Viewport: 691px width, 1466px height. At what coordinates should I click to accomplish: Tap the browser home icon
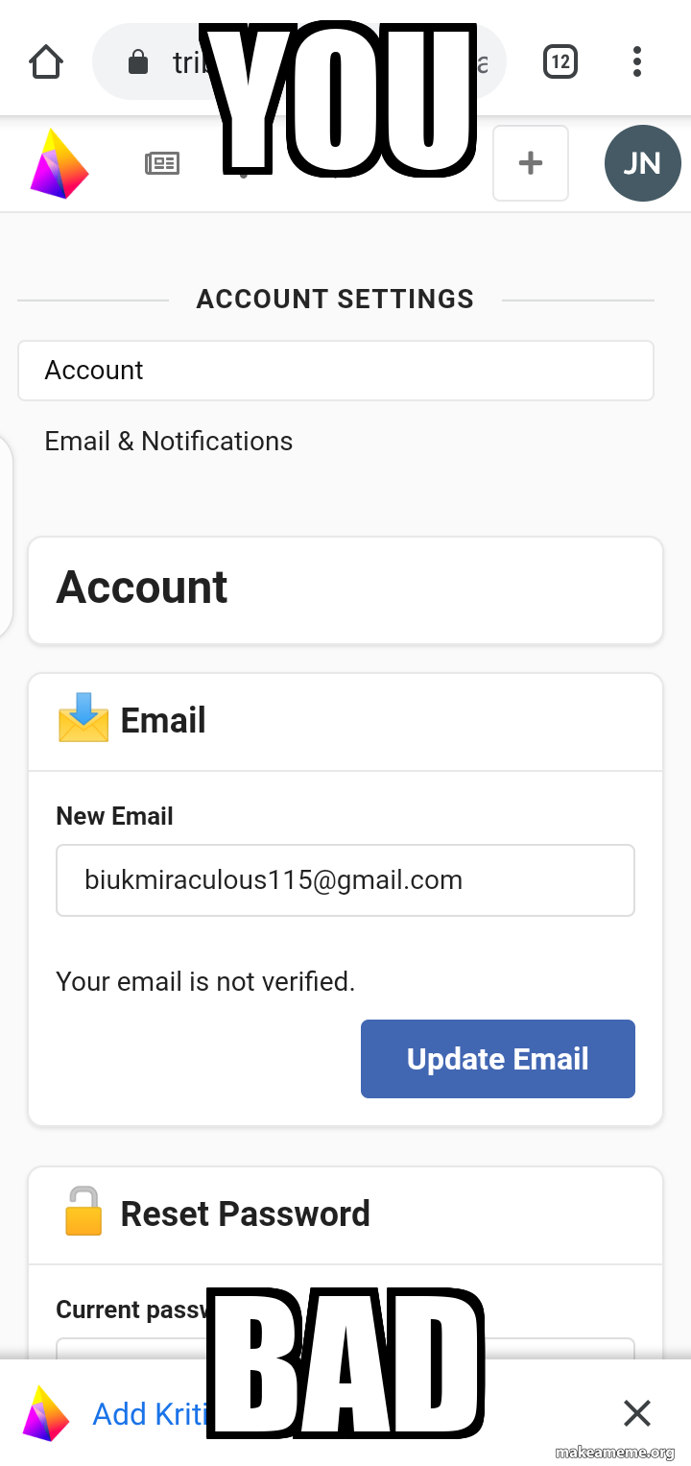click(46, 63)
